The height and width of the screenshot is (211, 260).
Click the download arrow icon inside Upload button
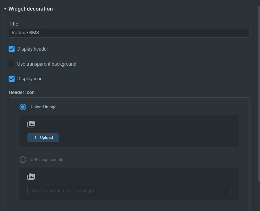pos(35,138)
